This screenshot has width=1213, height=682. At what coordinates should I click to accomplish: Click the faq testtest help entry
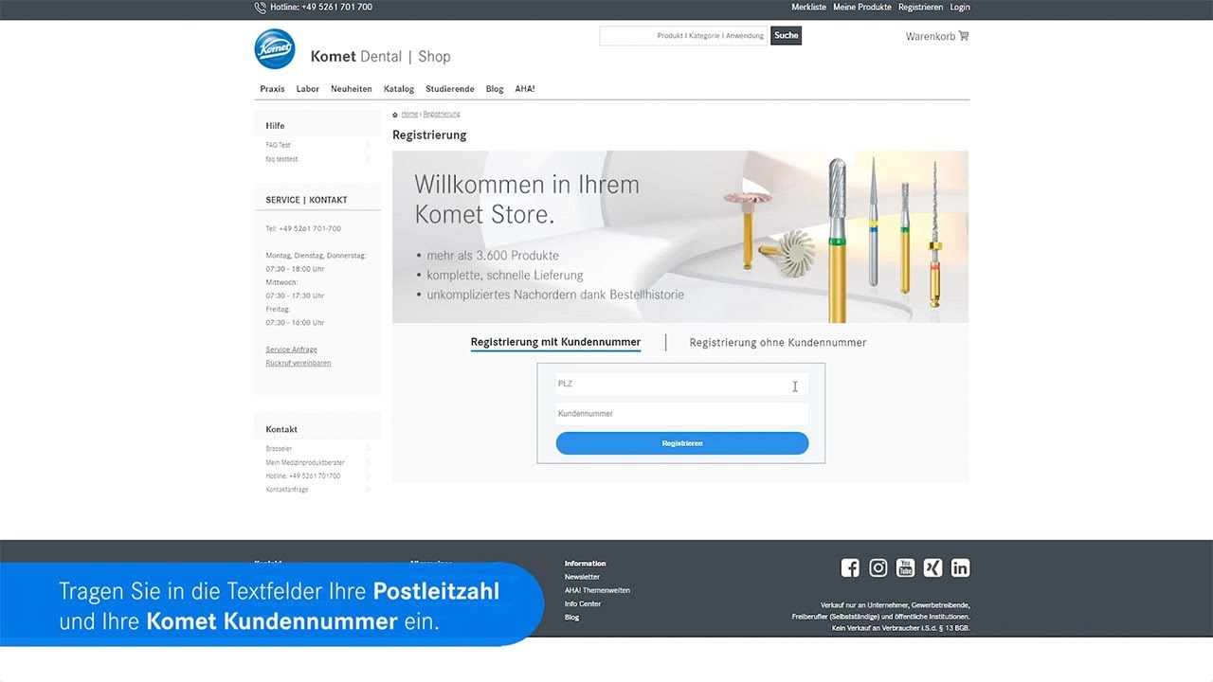281,159
